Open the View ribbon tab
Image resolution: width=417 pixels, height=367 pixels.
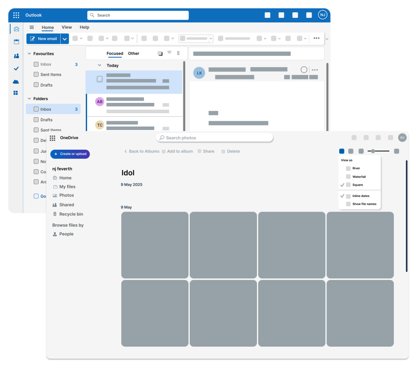[67, 27]
